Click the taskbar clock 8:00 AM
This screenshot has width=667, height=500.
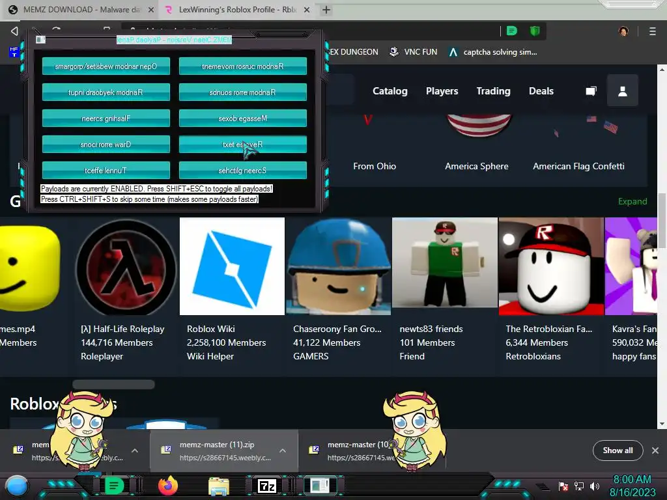(x=632, y=479)
